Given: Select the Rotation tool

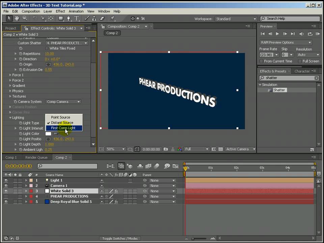Looking at the screenshot, I should click(35, 18).
